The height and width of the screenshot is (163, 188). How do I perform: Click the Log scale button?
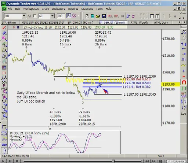tap(184, 114)
